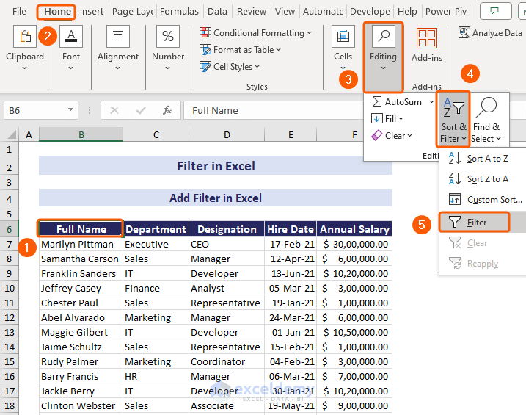Click the Jeffrey Casey cell
Image resolution: width=526 pixels, height=415 pixels.
click(x=81, y=288)
